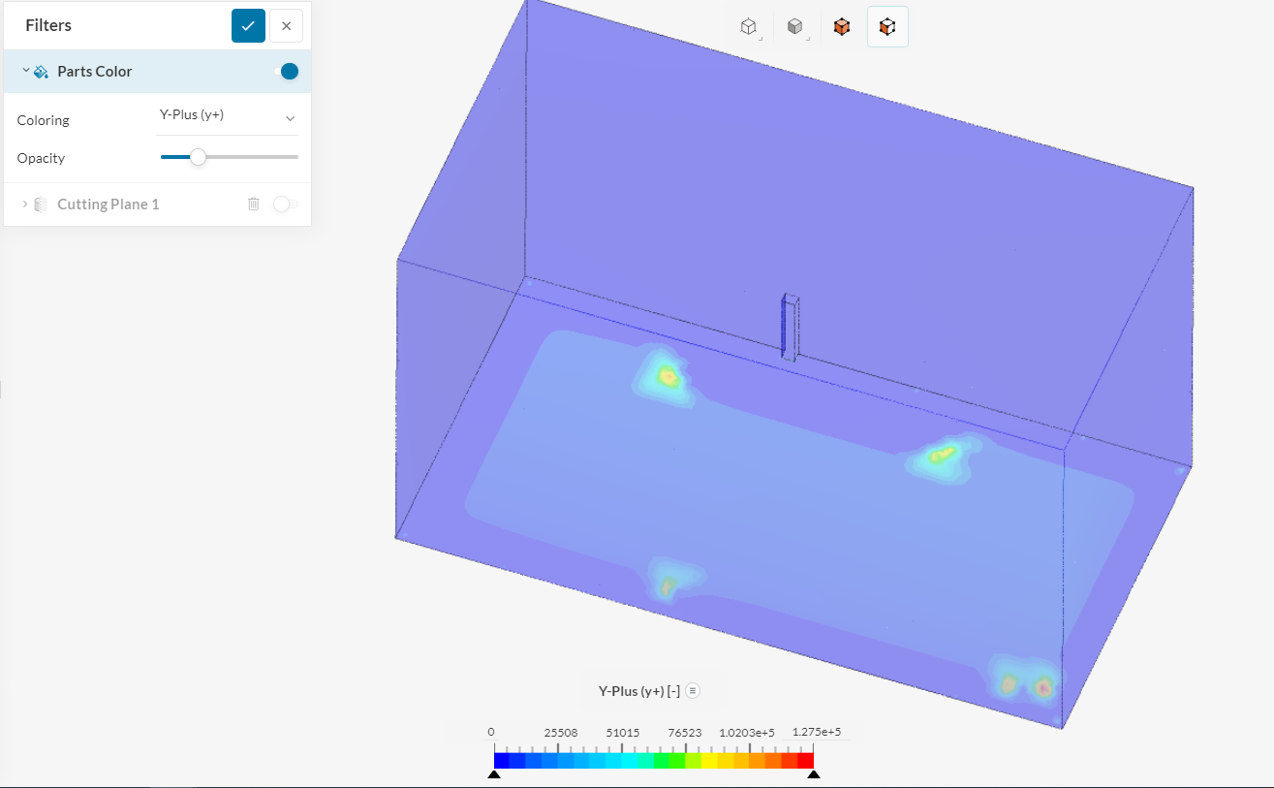
Task: Confirm filters with the checkmark button
Action: [x=248, y=26]
